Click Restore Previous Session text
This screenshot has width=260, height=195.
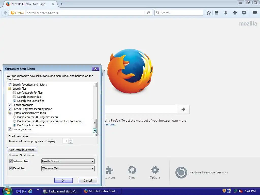(208, 172)
